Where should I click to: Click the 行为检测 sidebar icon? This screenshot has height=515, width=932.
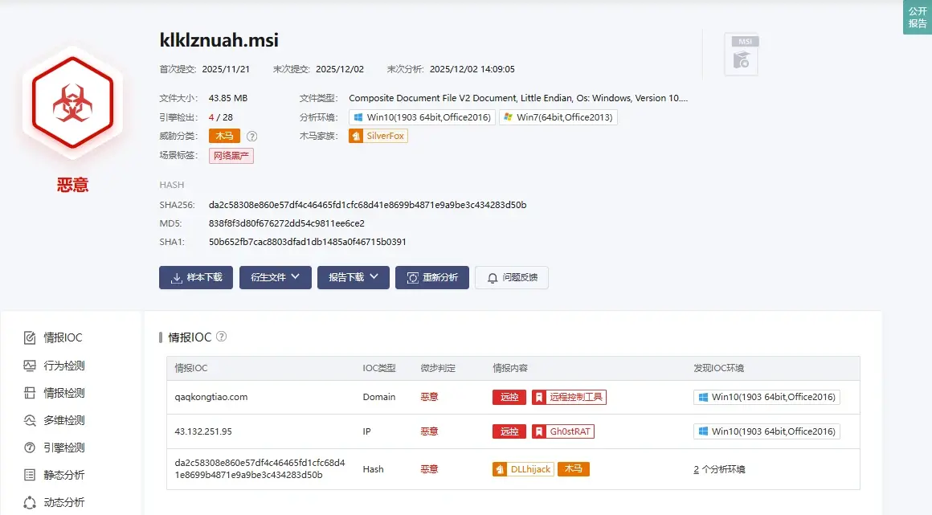(30, 365)
